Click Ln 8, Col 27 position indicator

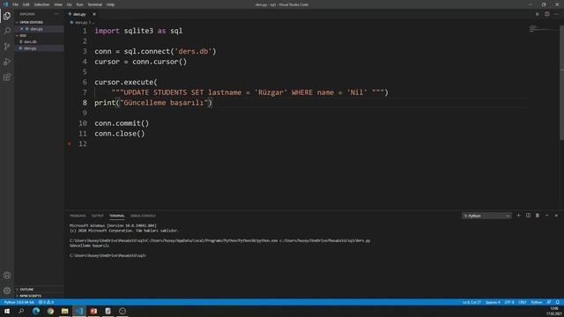pyautogui.click(x=471, y=302)
